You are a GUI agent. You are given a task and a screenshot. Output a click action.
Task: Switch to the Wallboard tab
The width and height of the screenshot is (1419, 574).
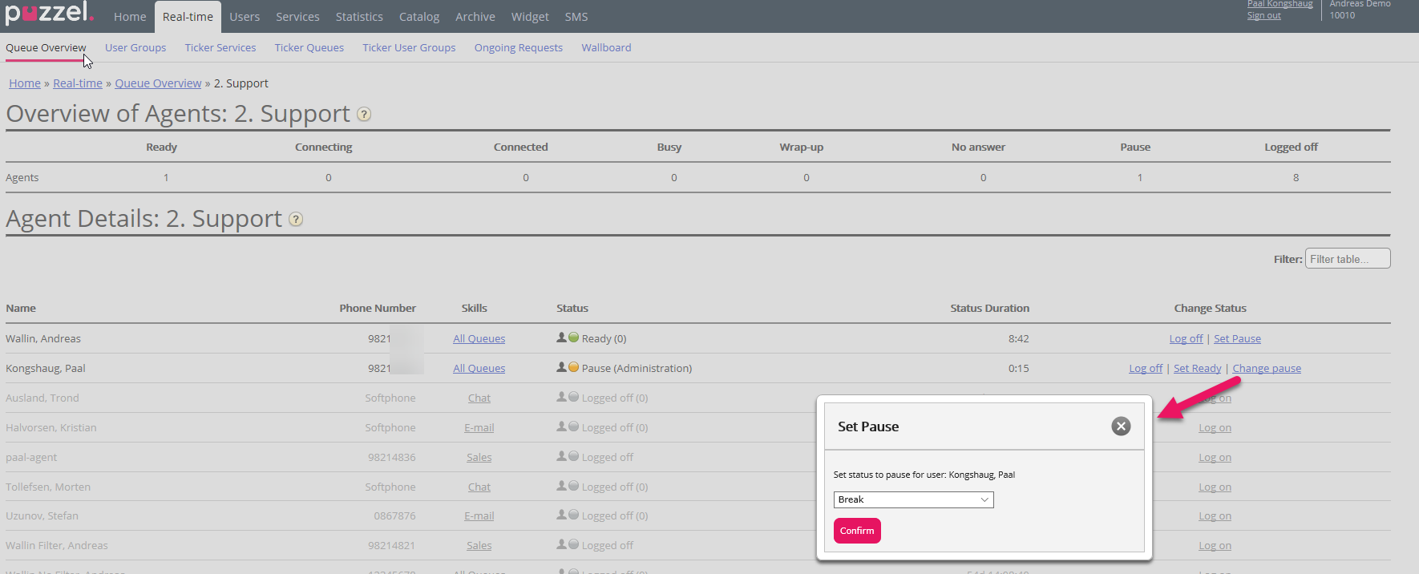click(606, 48)
